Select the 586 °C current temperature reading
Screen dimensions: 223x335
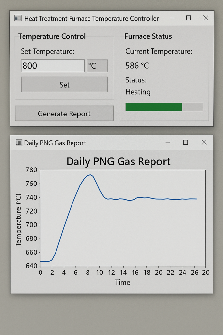coord(137,66)
